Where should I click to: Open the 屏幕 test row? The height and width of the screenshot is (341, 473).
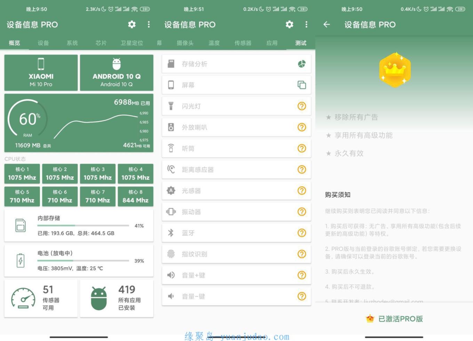click(x=236, y=85)
